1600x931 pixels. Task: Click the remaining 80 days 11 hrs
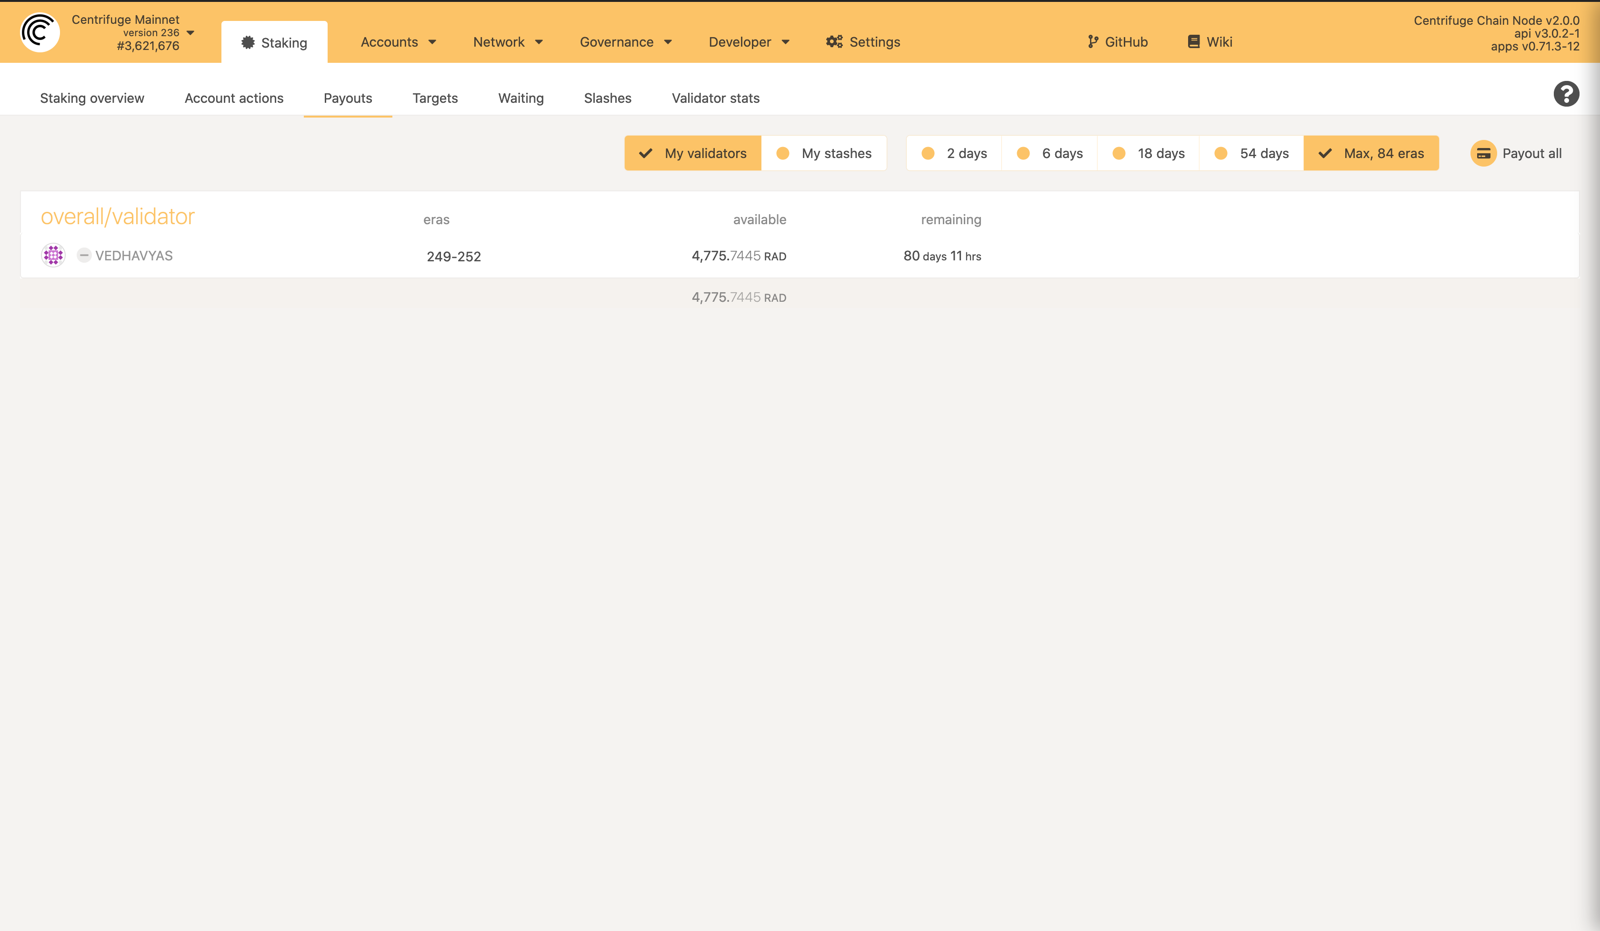pos(942,256)
